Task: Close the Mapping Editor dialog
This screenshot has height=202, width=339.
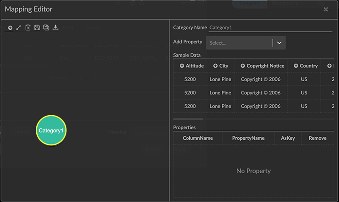Action: pyautogui.click(x=326, y=9)
